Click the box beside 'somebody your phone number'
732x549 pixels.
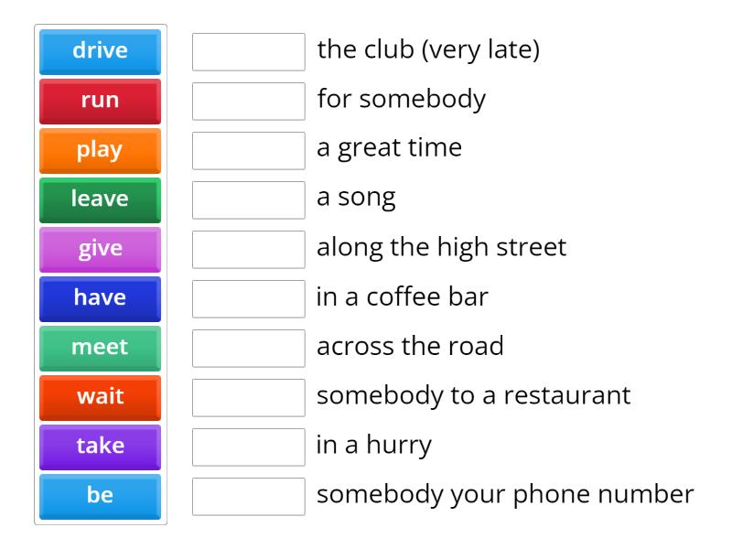(x=248, y=497)
